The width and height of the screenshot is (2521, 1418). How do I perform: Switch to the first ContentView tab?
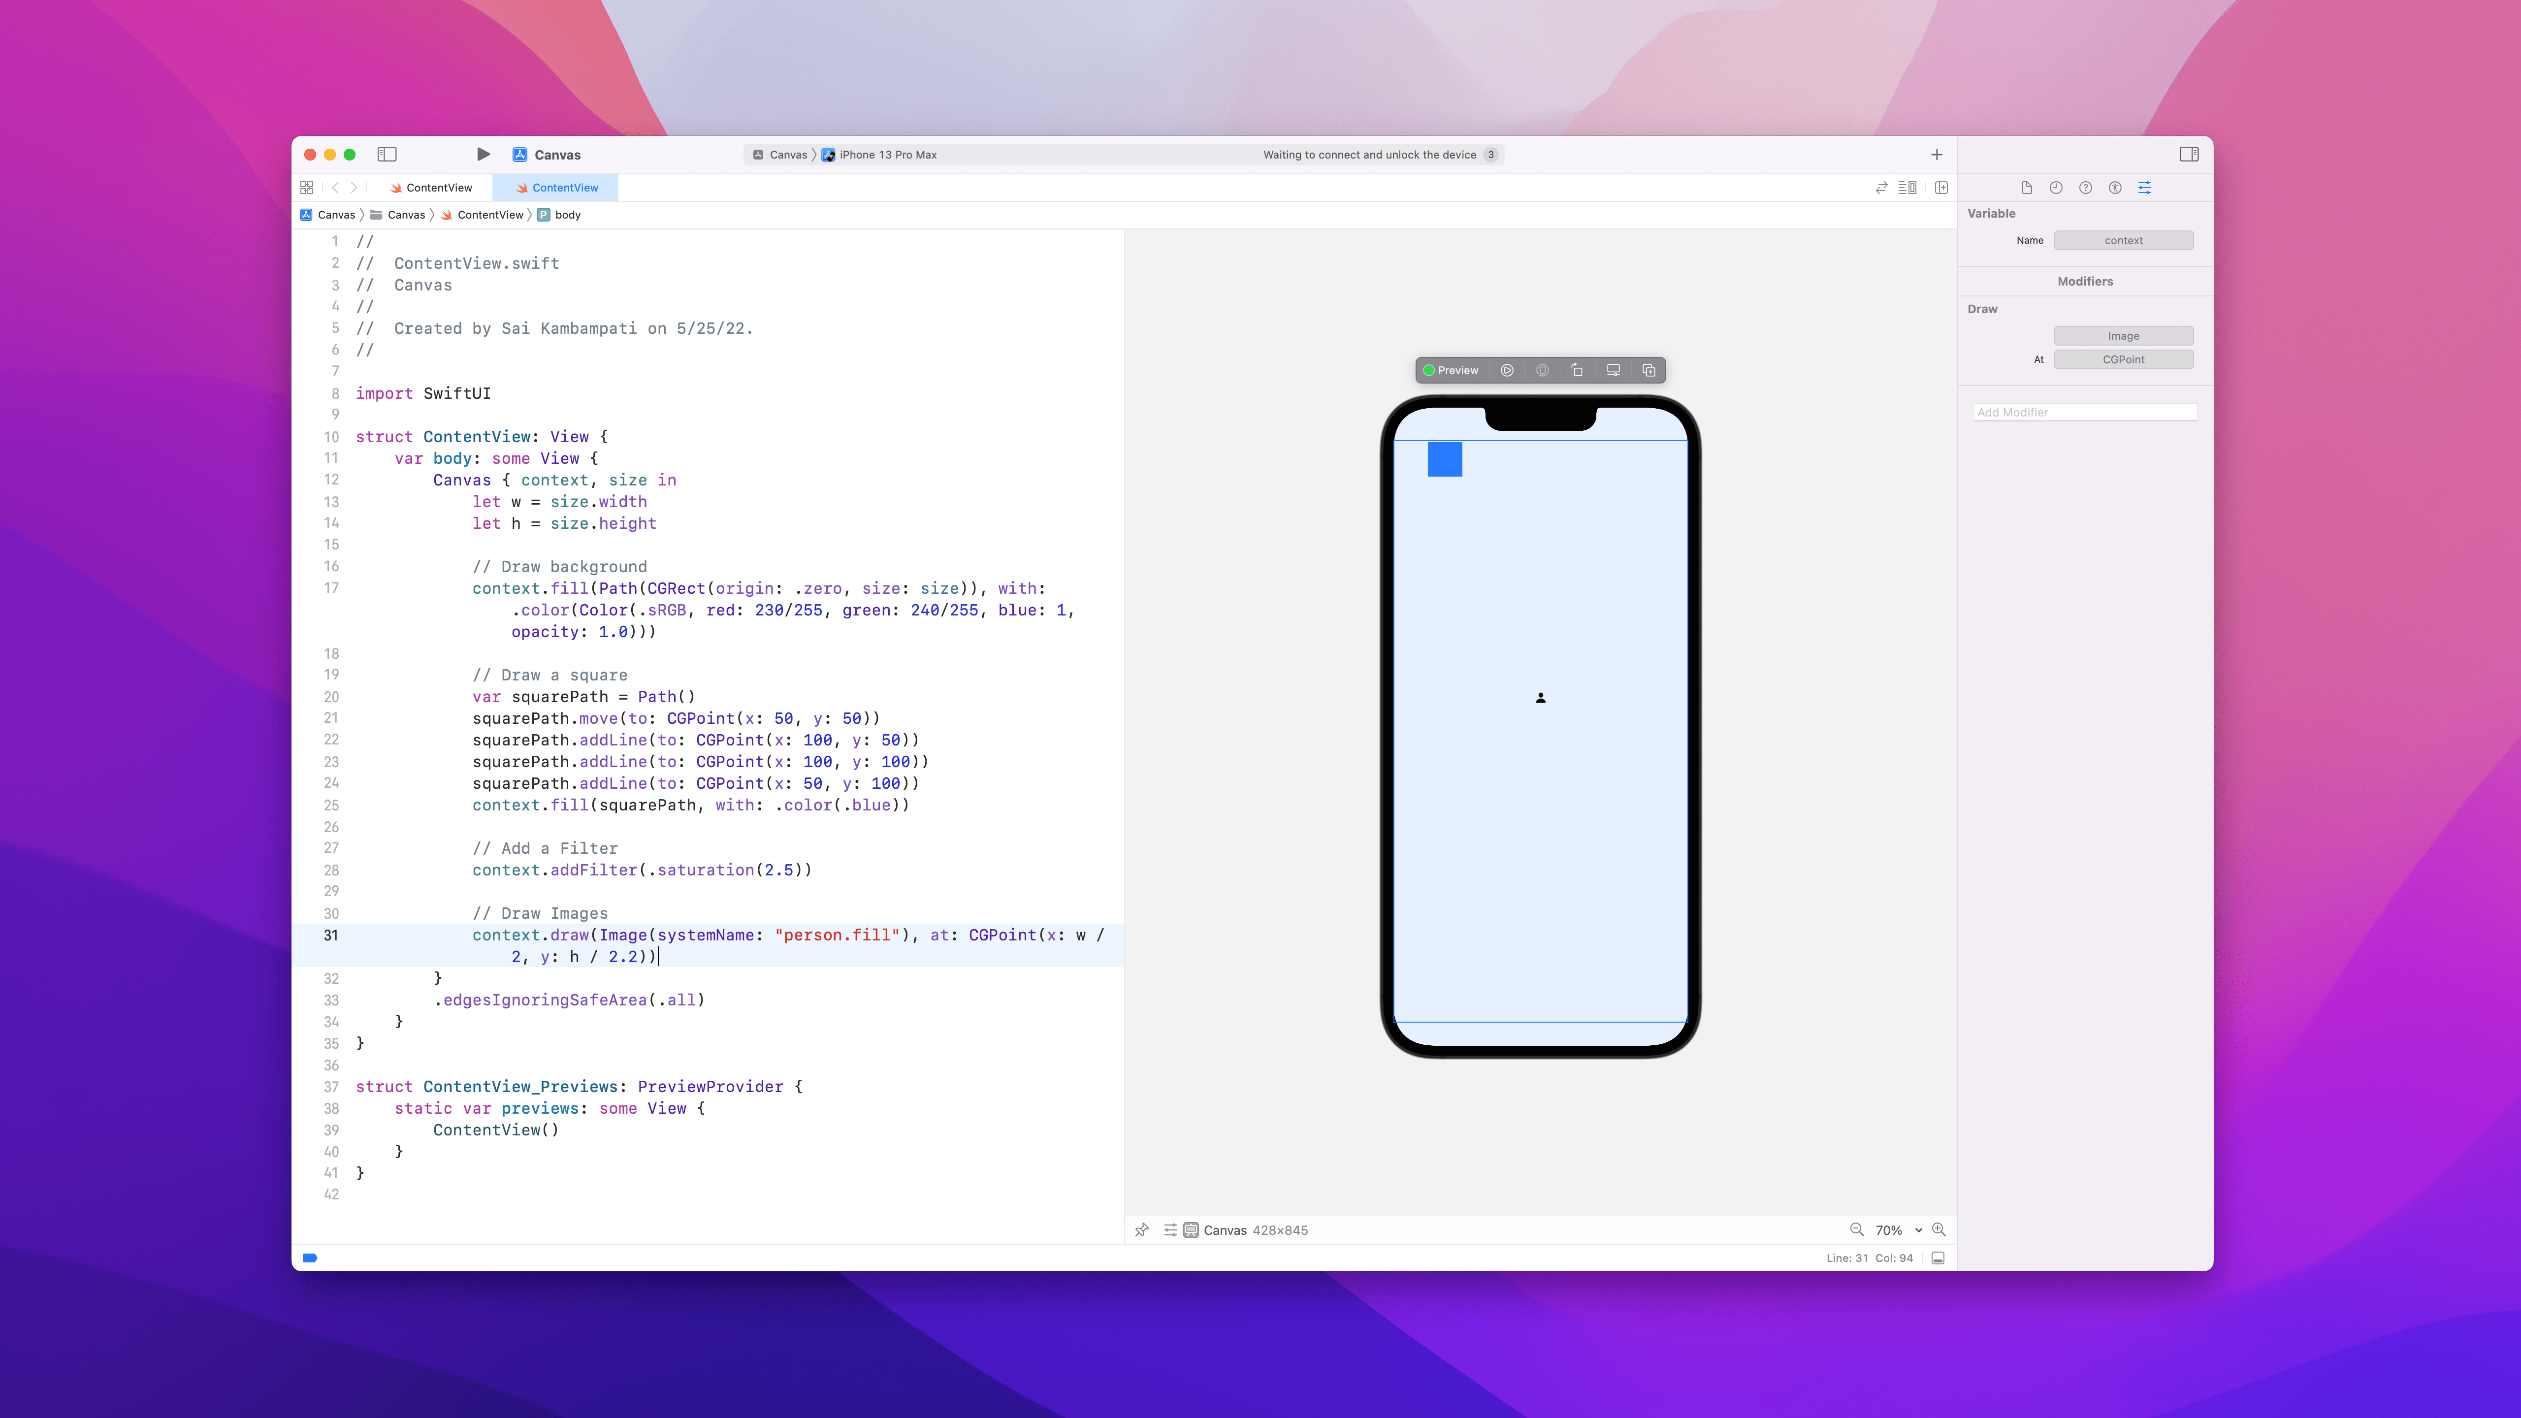click(x=431, y=188)
